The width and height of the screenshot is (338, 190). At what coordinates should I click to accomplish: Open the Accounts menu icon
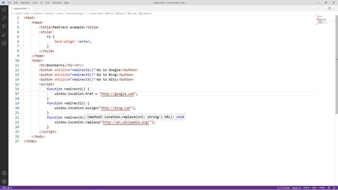tap(4, 173)
